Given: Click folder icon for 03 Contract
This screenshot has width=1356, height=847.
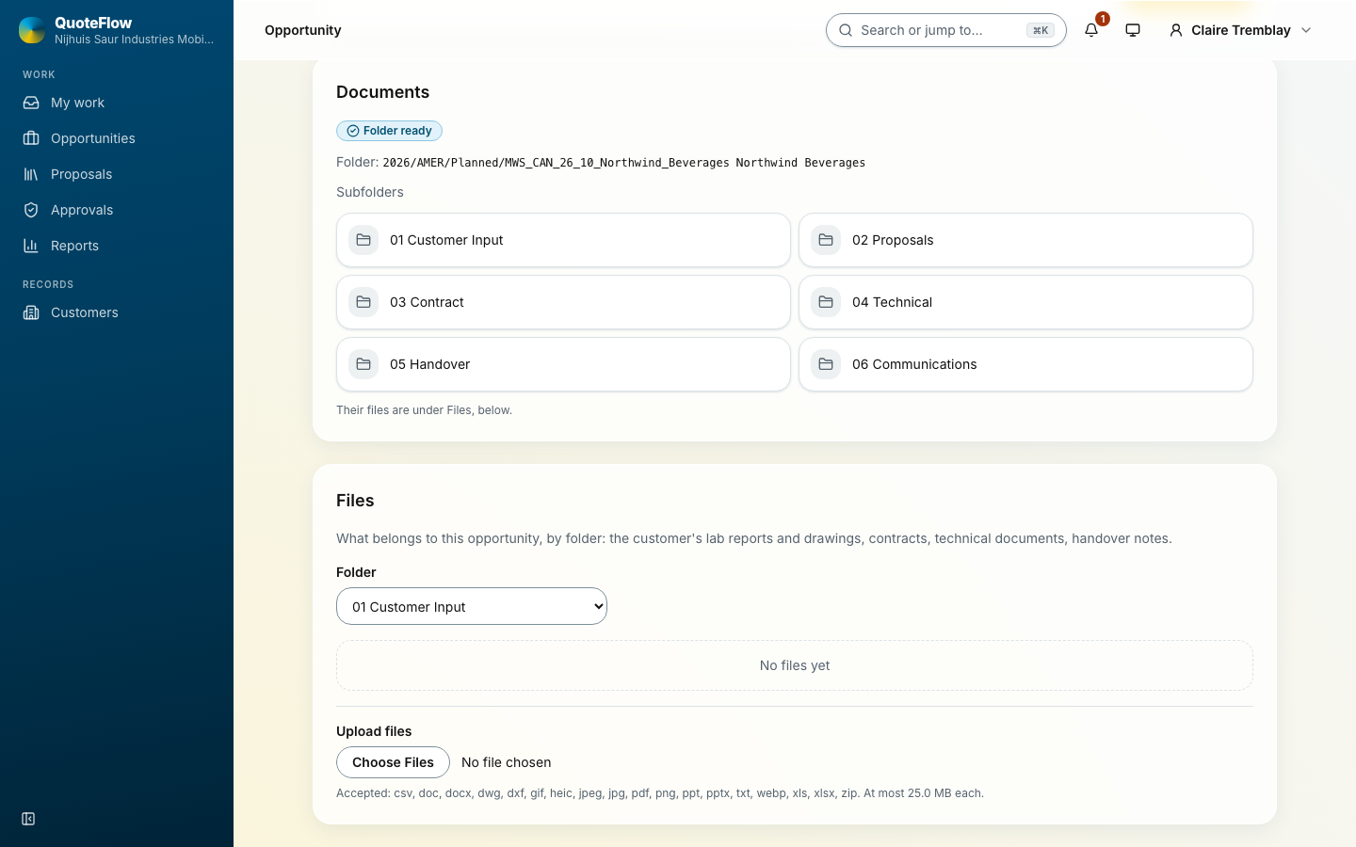Looking at the screenshot, I should point(363,302).
